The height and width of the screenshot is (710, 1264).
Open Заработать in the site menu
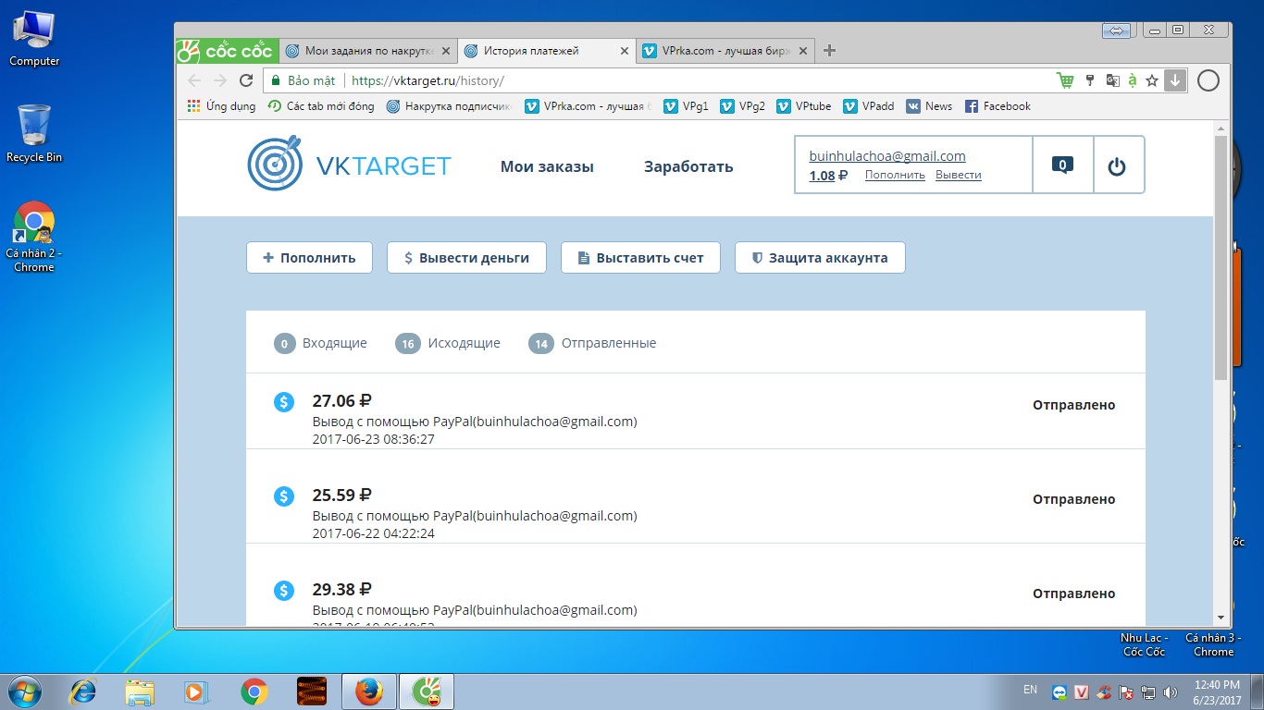[x=688, y=166]
